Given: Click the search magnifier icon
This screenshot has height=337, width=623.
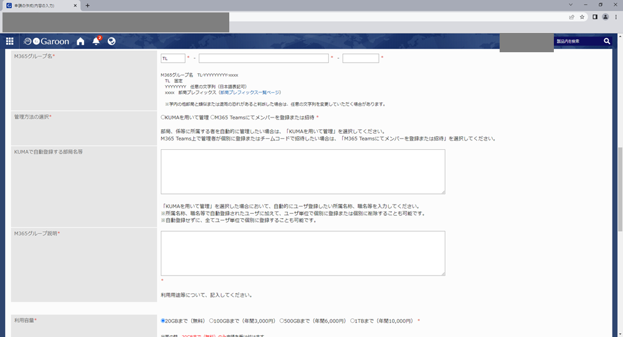Looking at the screenshot, I should (607, 41).
